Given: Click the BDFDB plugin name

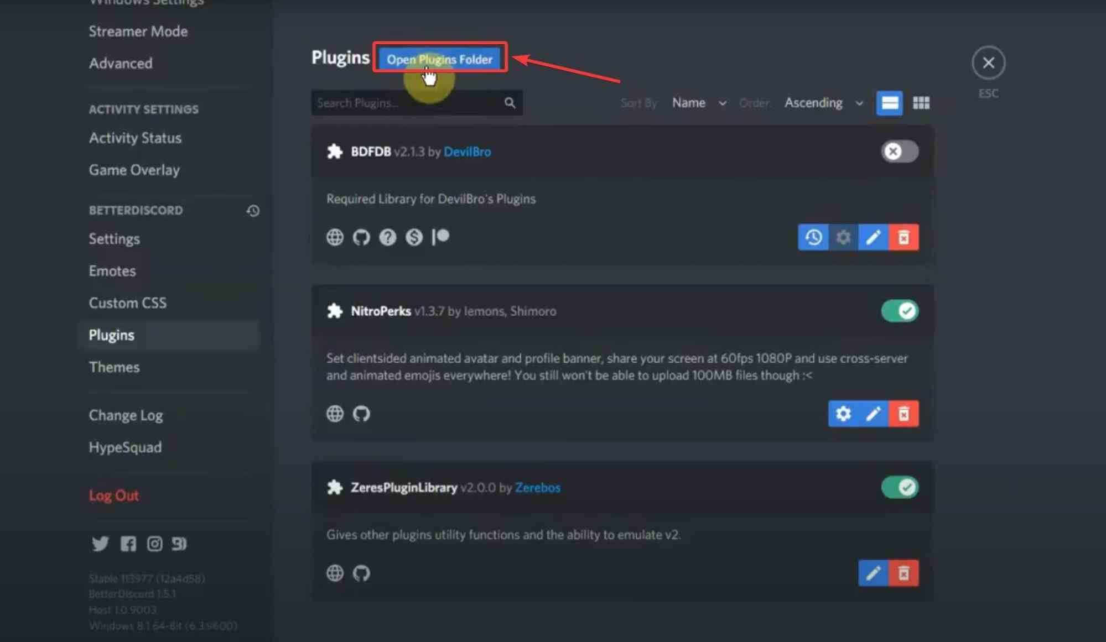Looking at the screenshot, I should tap(371, 152).
